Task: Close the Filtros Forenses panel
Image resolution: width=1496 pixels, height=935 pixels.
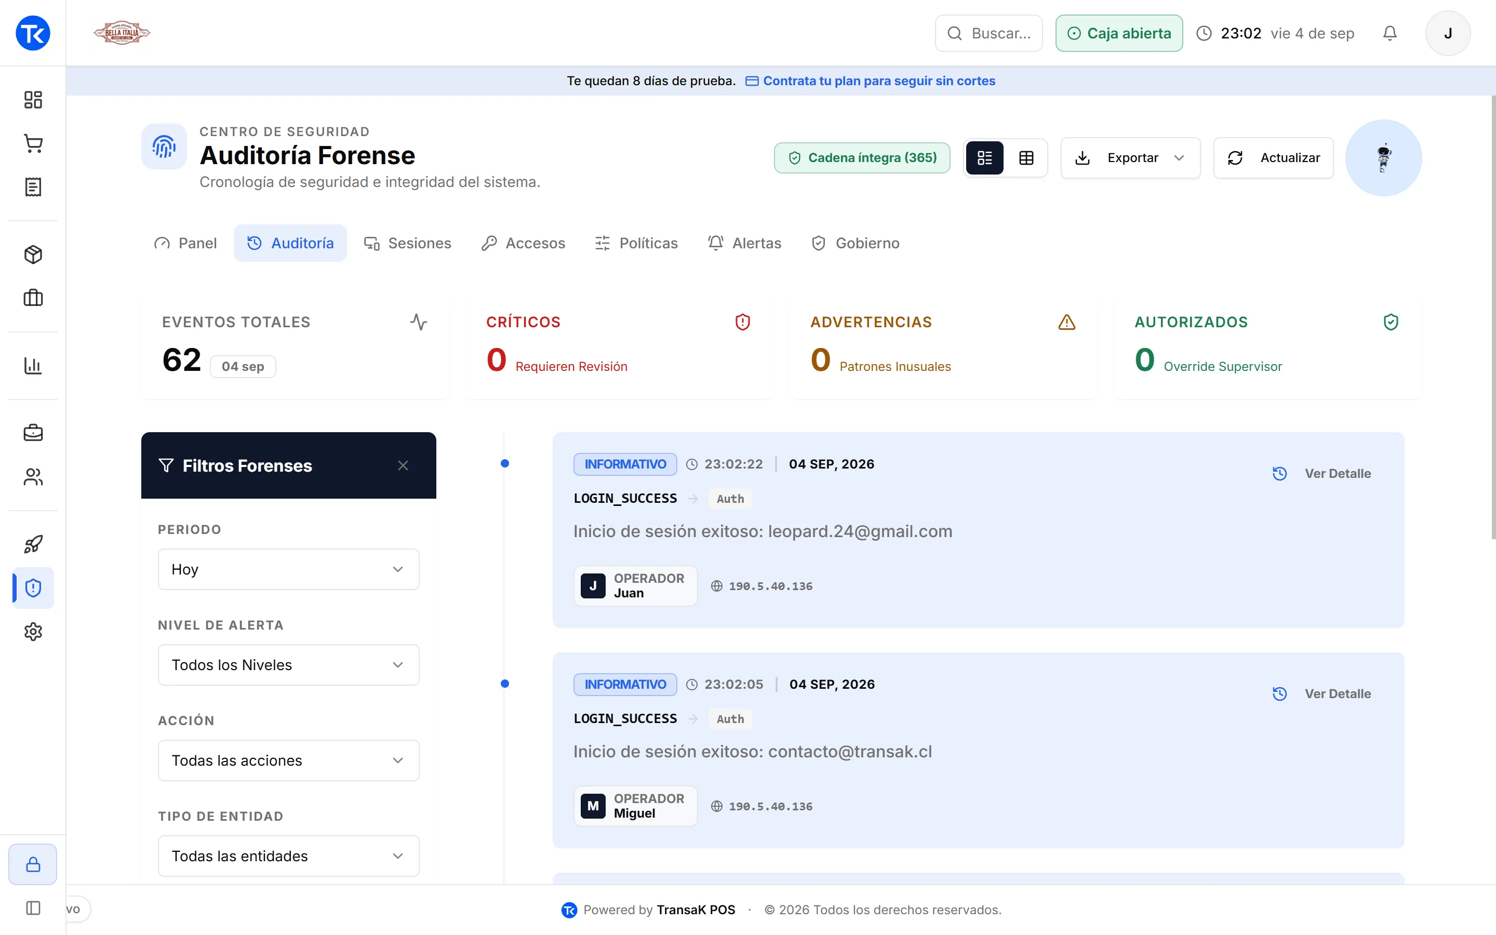Action: click(x=403, y=465)
